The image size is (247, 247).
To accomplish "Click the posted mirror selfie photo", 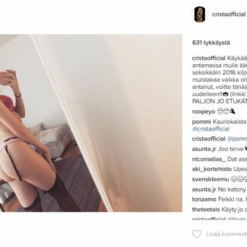I will click(91, 123).
